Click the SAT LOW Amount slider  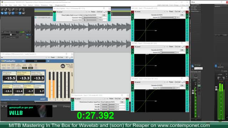168,17
